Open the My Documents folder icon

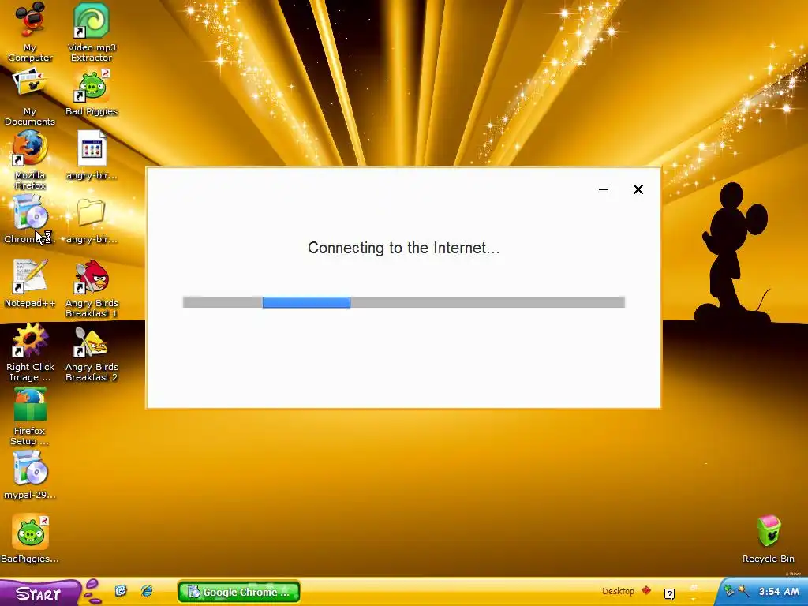tap(30, 97)
